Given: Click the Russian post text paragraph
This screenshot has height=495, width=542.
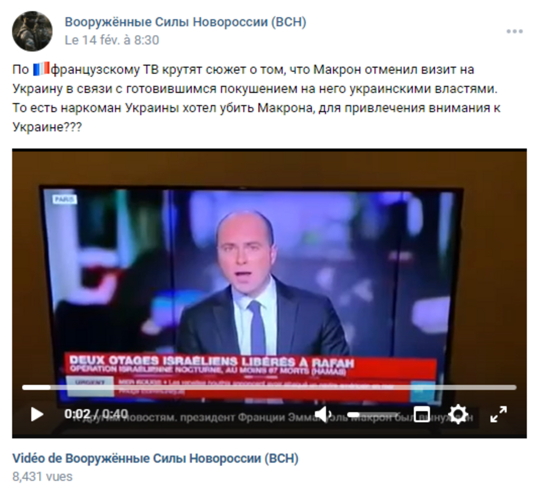Looking at the screenshot, I should [257, 98].
